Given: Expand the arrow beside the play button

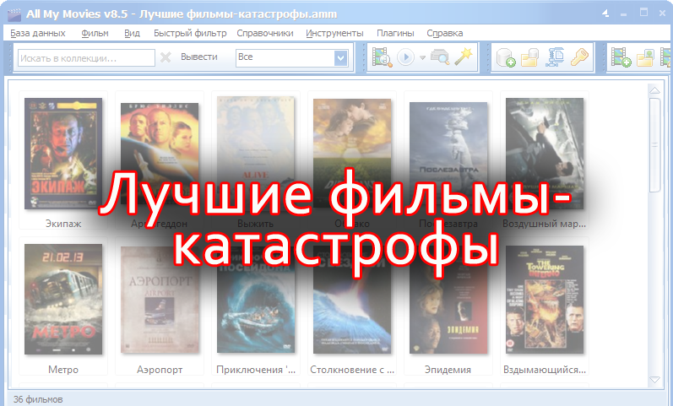Looking at the screenshot, I should [x=421, y=57].
